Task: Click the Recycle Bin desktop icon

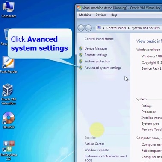Action: (x=5, y=37)
